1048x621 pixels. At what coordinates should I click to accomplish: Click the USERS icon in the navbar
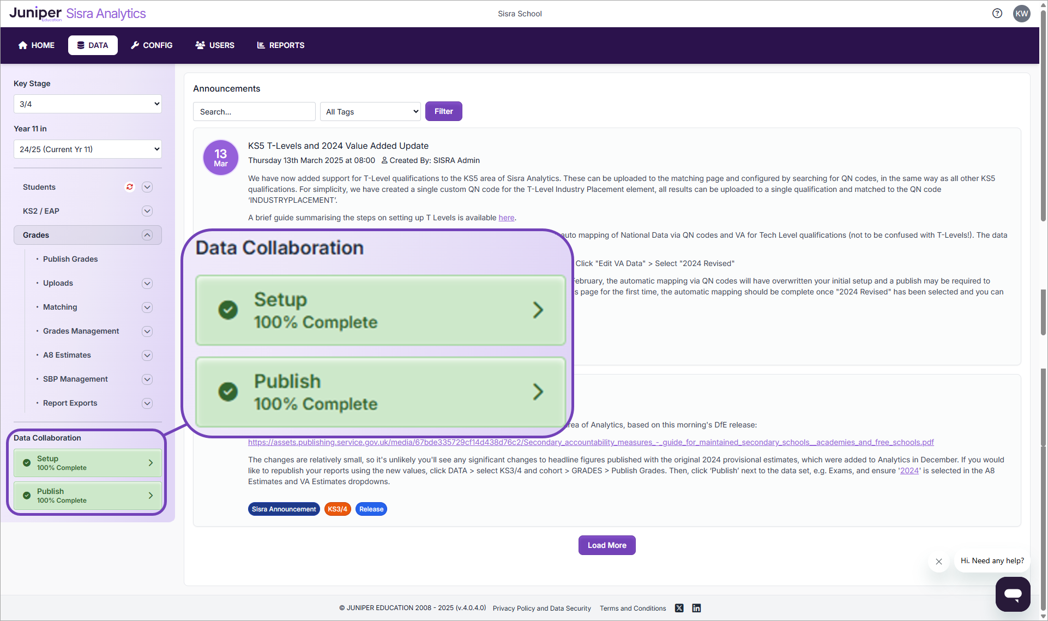(x=200, y=45)
